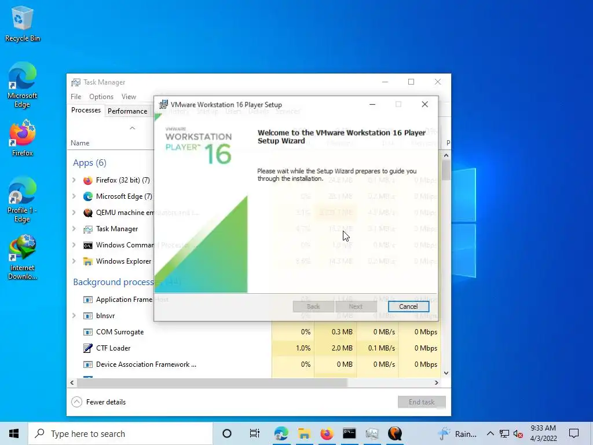Select the 'COM Surrogate' process row text

click(x=120, y=332)
